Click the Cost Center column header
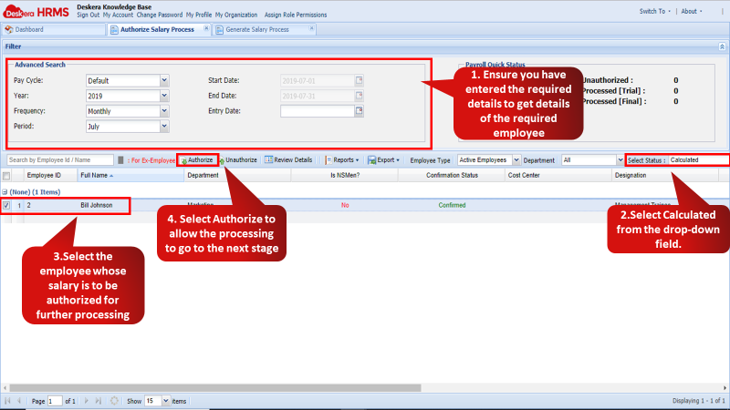730x410 pixels. (x=558, y=176)
